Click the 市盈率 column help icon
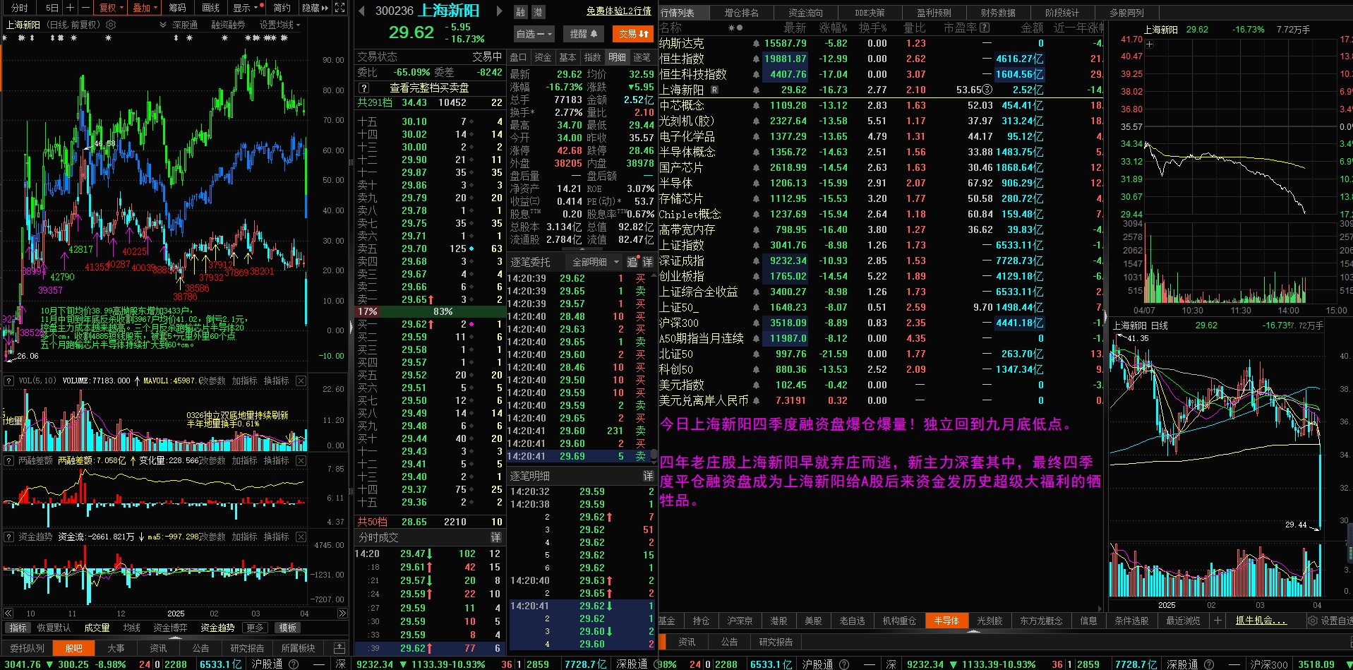 985,28
